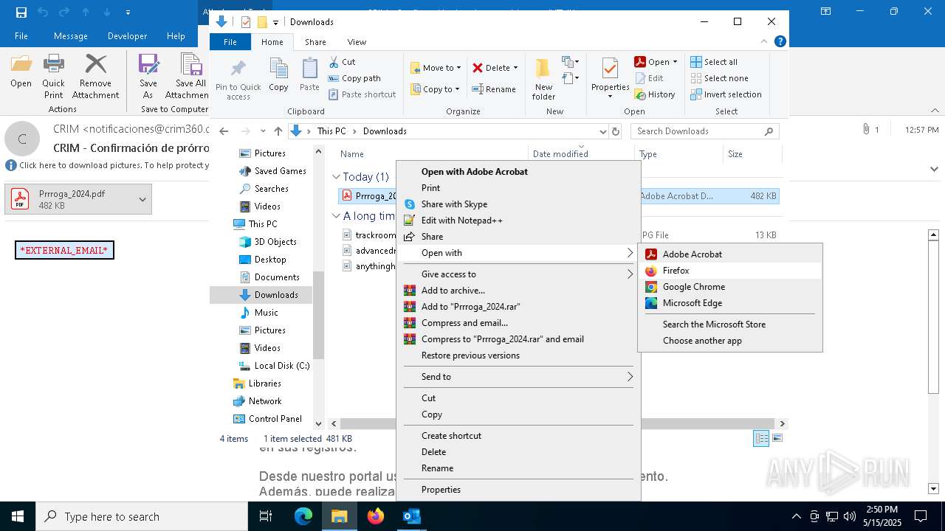
Task: Open Firefox from taskbar
Action: coord(376,516)
